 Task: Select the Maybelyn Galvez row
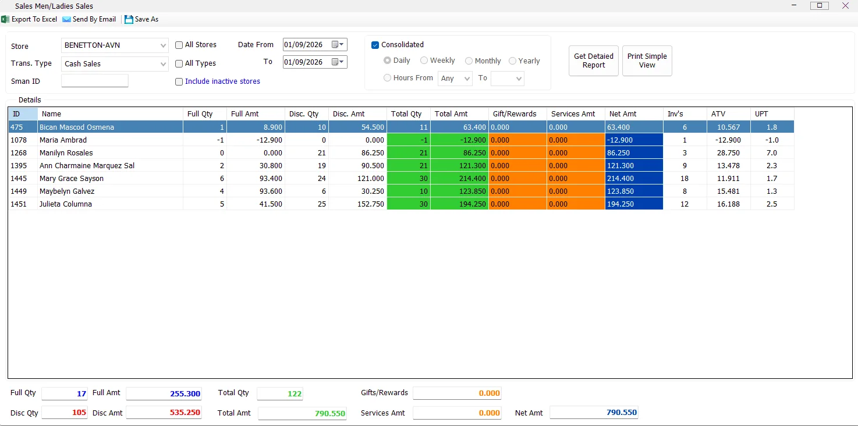pos(401,191)
